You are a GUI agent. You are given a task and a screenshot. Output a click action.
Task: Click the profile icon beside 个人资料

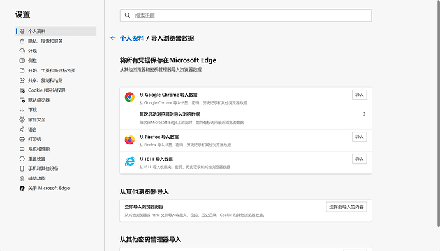(x=22, y=31)
